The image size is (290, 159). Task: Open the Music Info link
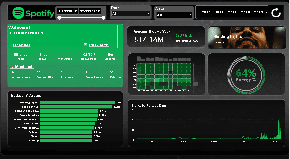(x=24, y=67)
